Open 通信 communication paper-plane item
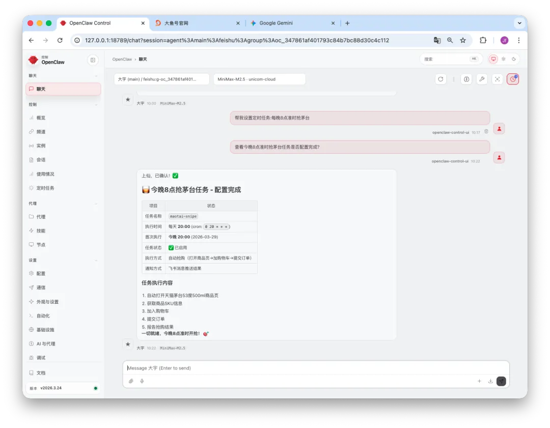 [63, 288]
